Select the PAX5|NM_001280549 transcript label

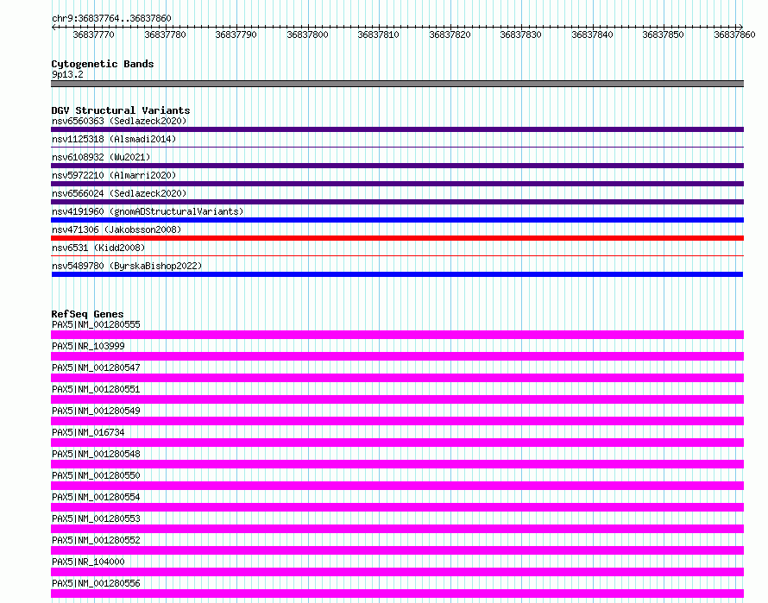coord(96,411)
